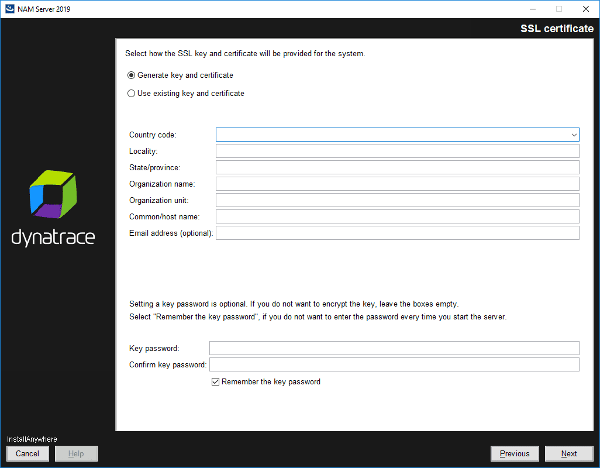Go back with the Previous button
This screenshot has width=600, height=468.
515,454
